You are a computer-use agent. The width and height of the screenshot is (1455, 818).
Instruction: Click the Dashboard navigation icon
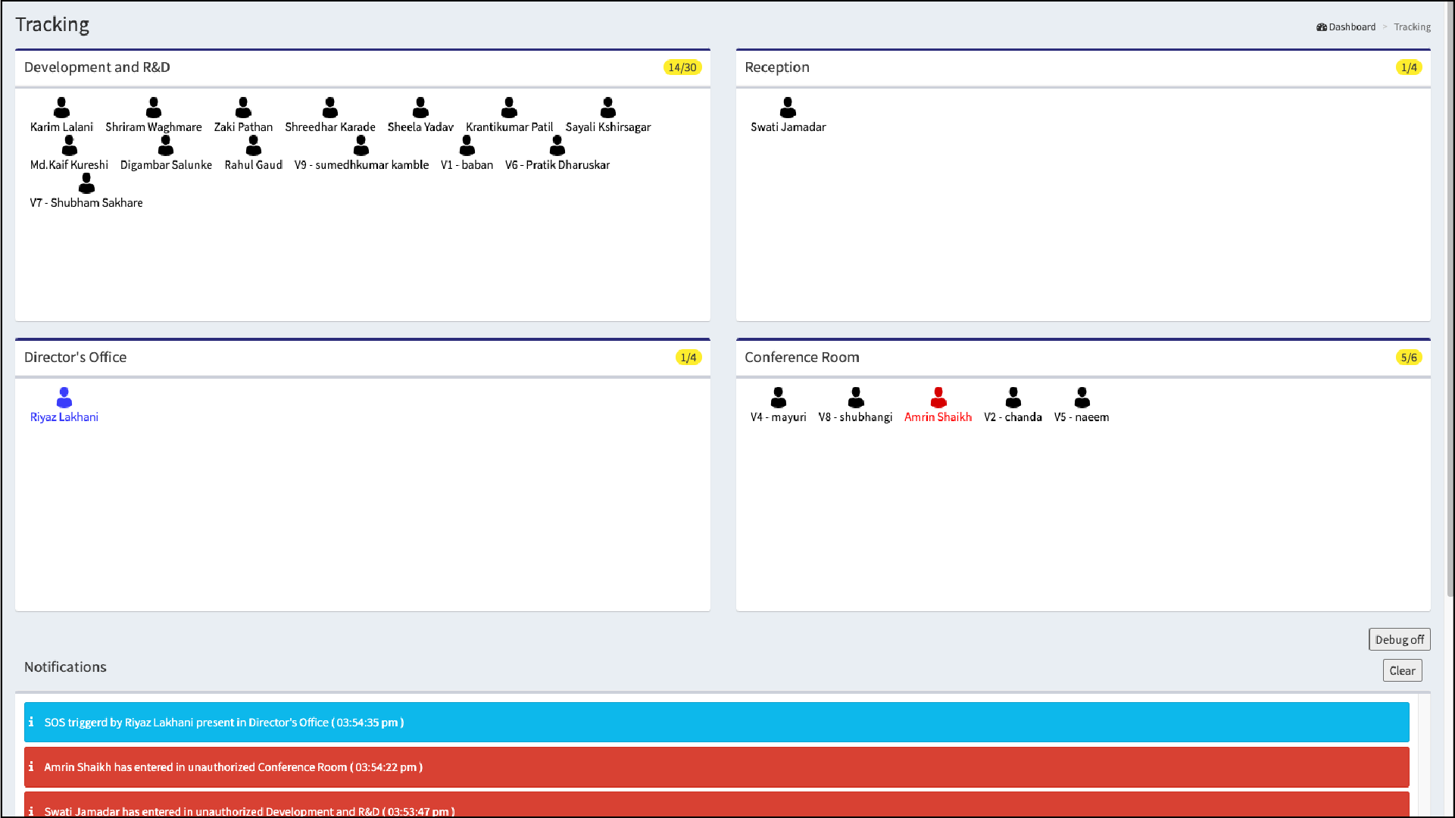1321,26
